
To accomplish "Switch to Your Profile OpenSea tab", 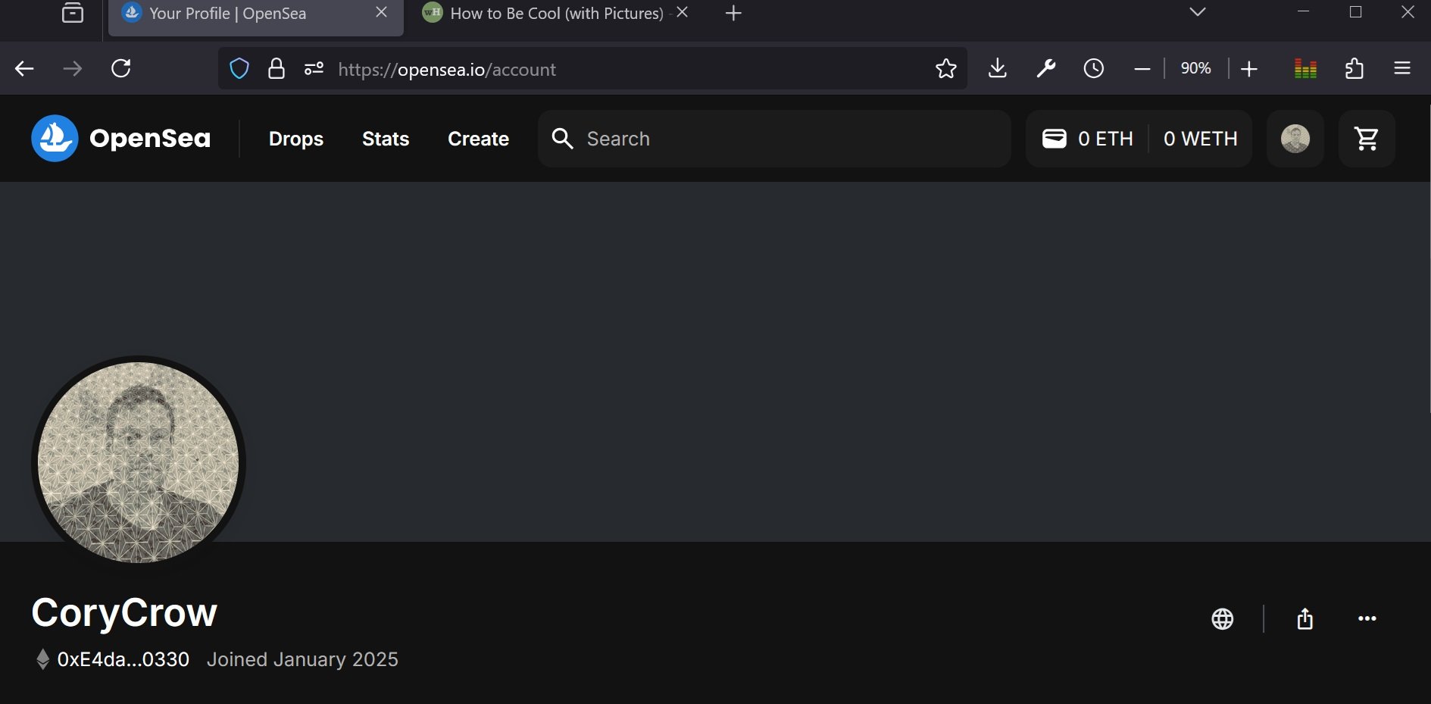I will [x=255, y=14].
